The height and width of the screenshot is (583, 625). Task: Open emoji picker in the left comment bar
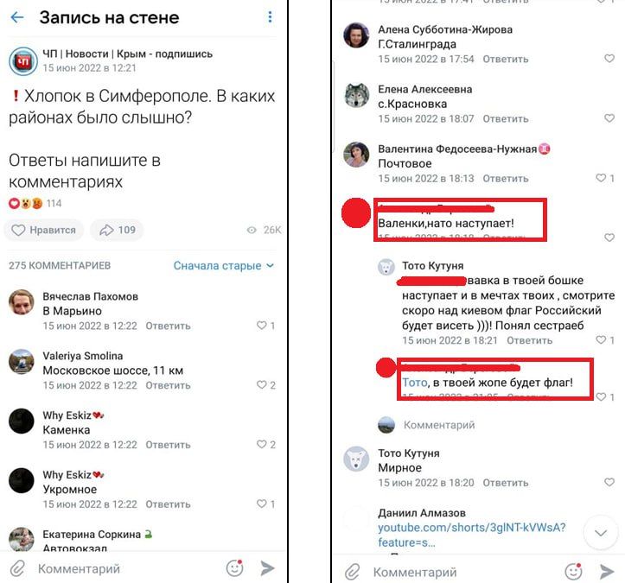pyautogui.click(x=234, y=568)
